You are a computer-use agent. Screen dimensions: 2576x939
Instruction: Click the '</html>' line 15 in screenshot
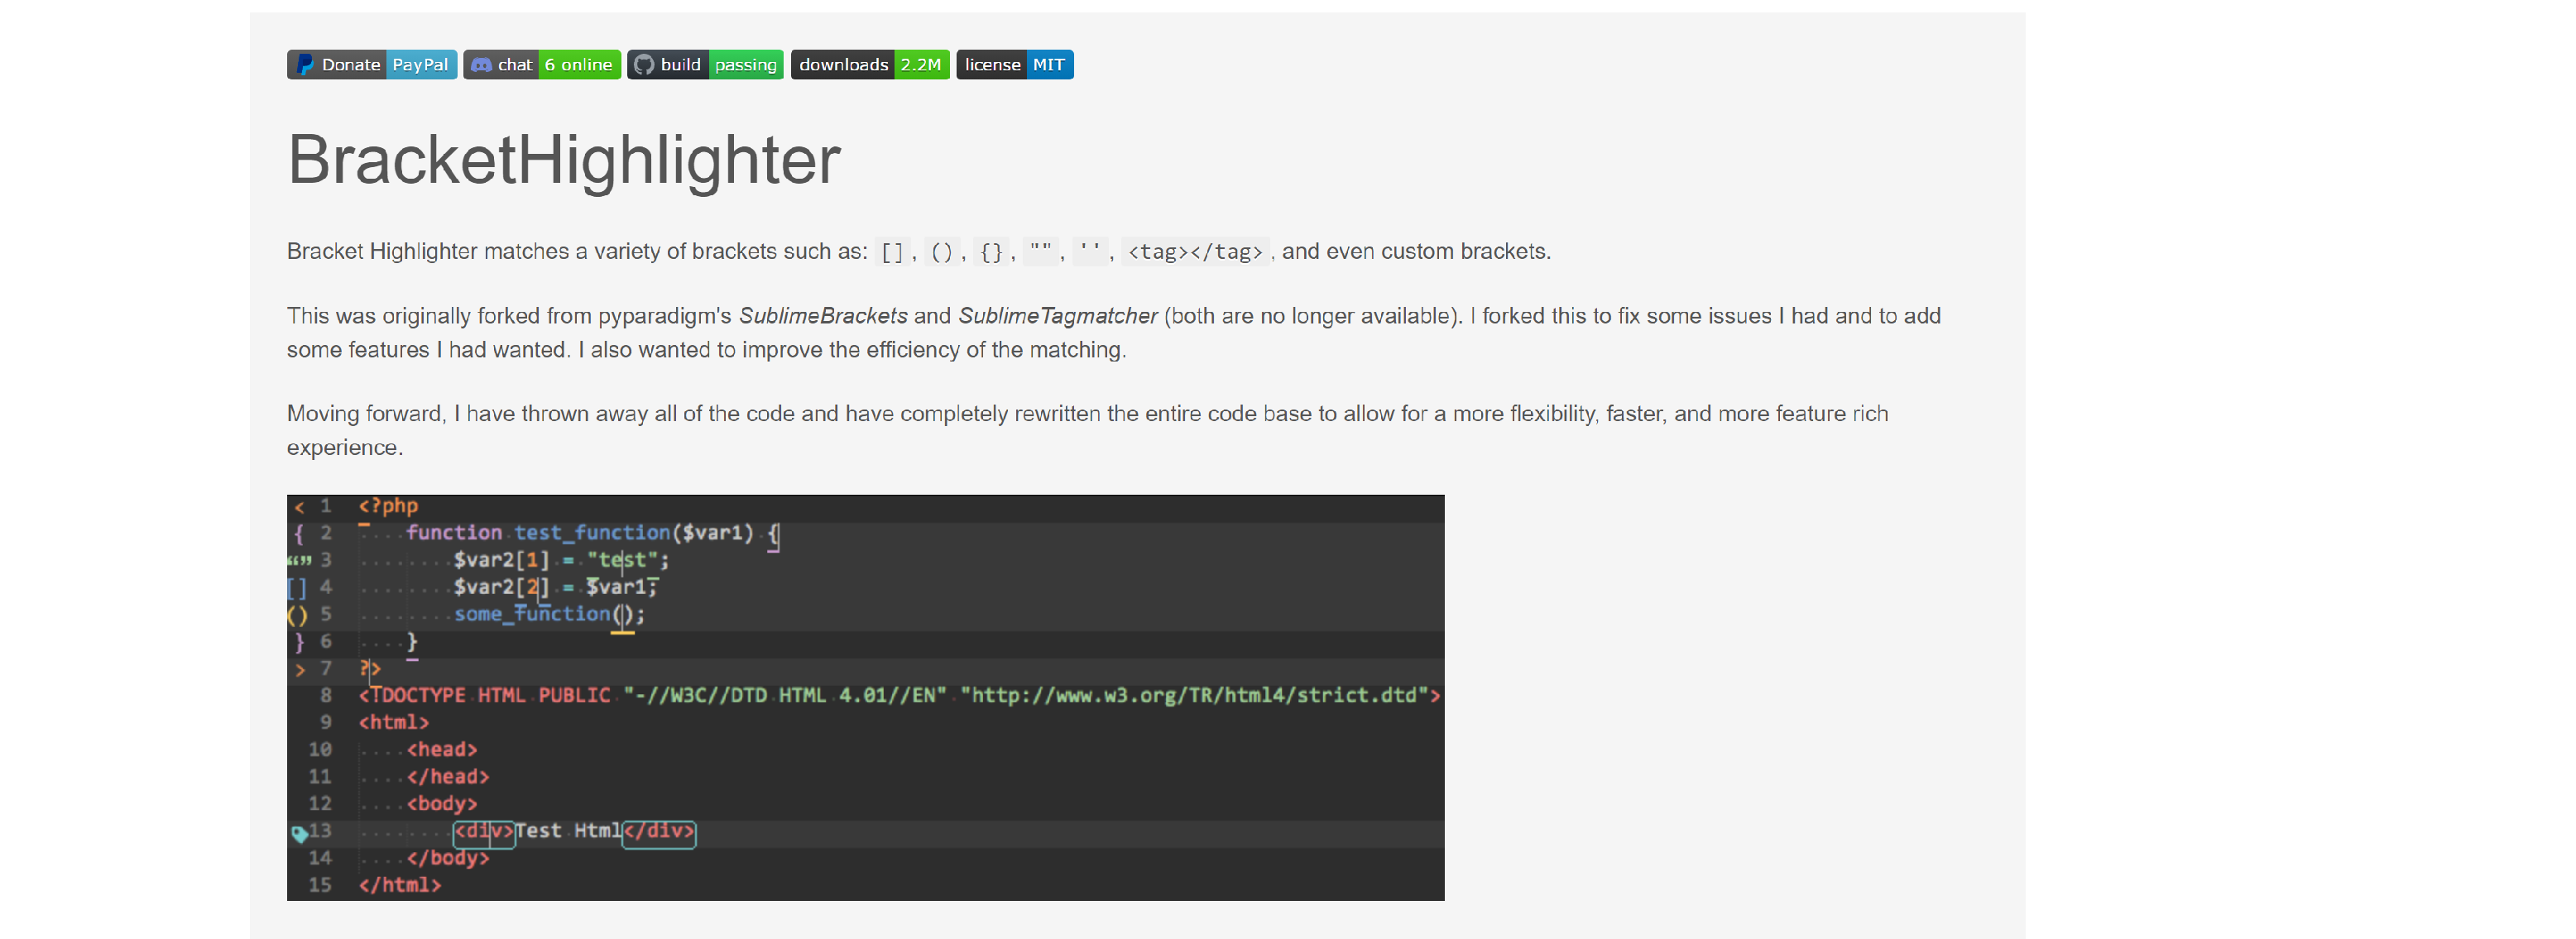point(400,885)
